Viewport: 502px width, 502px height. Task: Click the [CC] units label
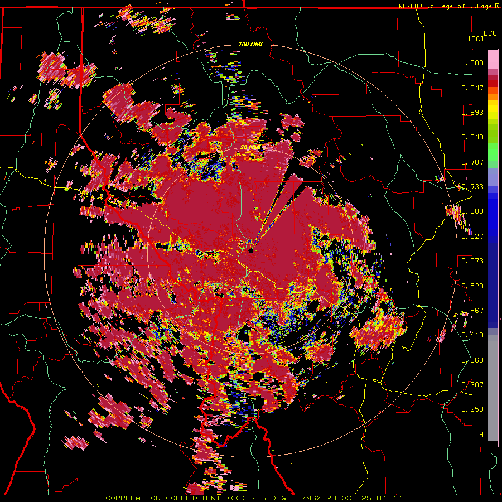click(x=476, y=38)
